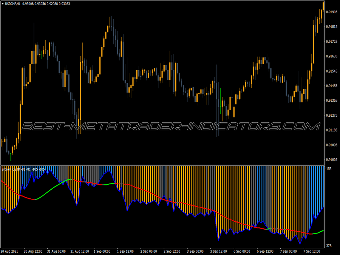340x255 pixels.
Task: Click the 1 Sep 12:00 time label
Action: [125, 252]
